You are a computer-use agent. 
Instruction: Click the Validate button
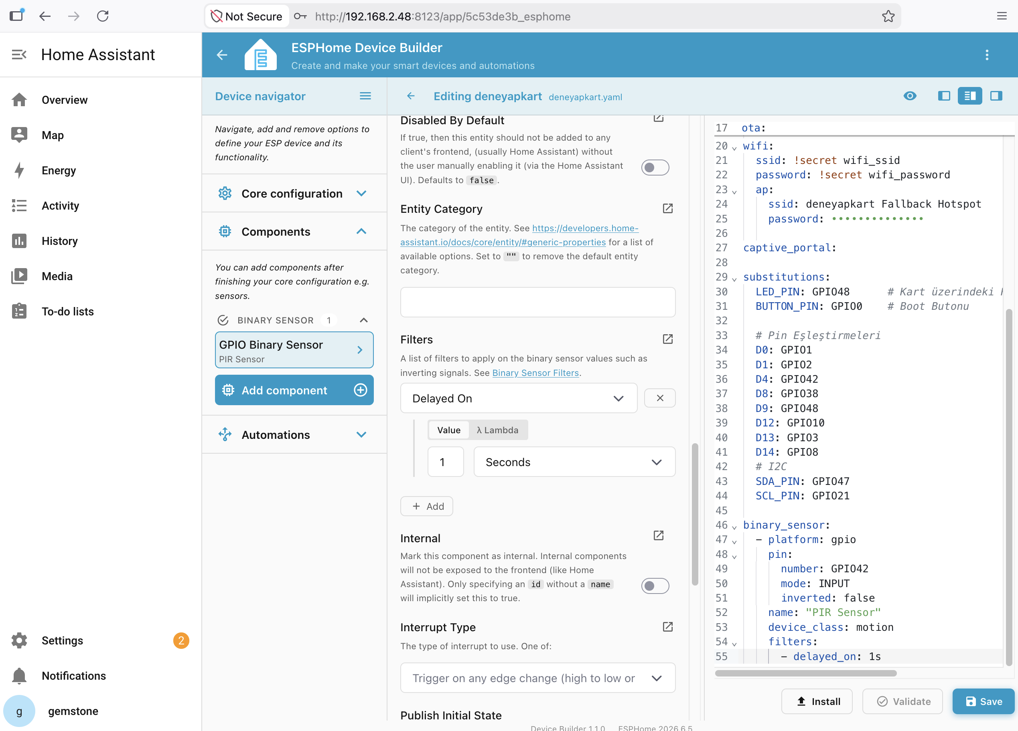click(x=902, y=701)
